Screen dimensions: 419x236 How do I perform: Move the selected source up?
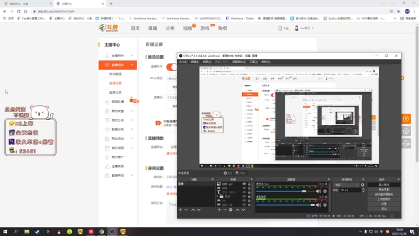click(x=238, y=210)
